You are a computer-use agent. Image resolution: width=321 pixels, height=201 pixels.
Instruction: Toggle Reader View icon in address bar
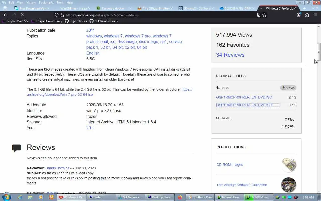point(259,15)
